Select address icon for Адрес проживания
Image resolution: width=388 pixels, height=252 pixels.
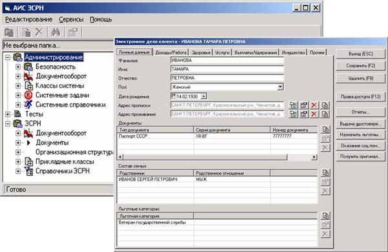[x=294, y=114]
